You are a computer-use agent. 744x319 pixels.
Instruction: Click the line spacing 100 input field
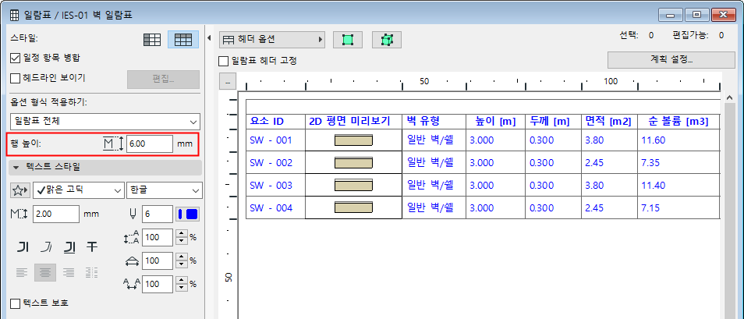click(158, 237)
